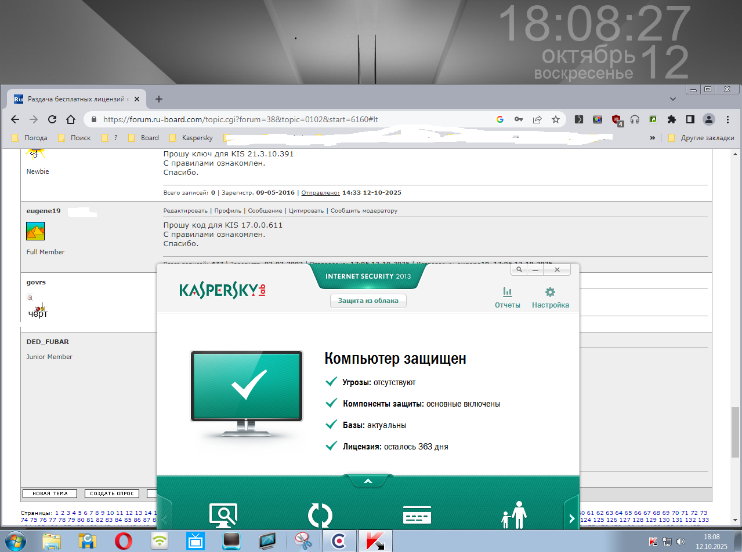
Task: Click Цитировать link in eugene19's post
Action: (306, 211)
